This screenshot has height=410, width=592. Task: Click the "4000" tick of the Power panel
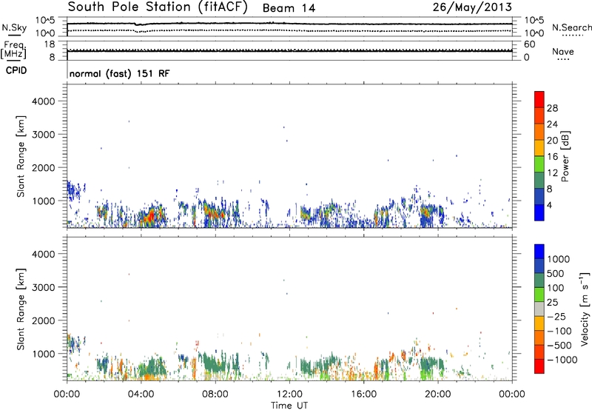43,101
